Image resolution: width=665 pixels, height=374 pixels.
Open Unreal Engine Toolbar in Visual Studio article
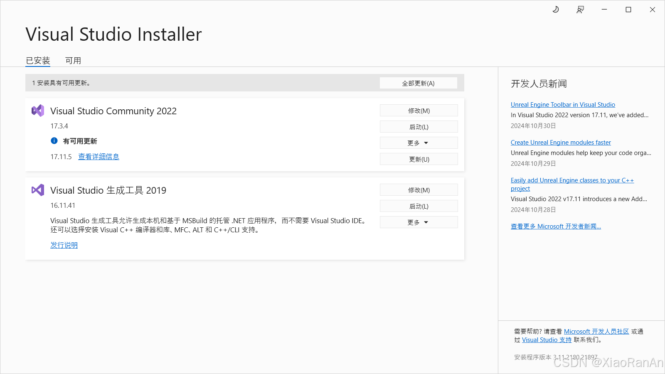pos(563,105)
